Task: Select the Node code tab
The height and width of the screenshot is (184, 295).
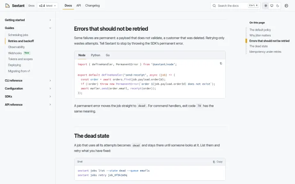Action: click(x=82, y=55)
